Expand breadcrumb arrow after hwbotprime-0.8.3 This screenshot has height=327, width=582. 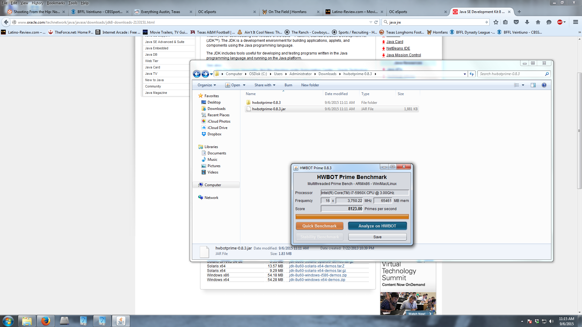pyautogui.click(x=375, y=74)
